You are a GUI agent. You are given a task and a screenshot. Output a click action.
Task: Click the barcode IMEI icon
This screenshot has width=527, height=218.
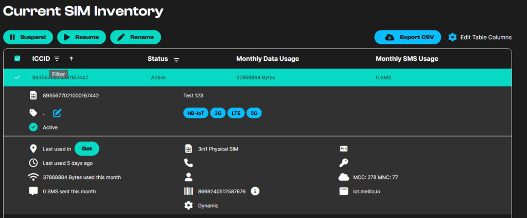coord(188,191)
